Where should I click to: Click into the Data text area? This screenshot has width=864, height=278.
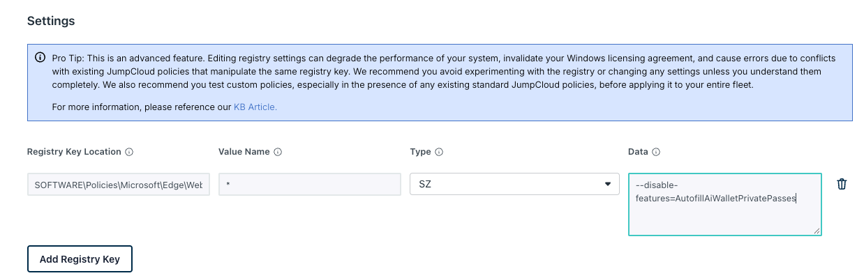pos(724,204)
